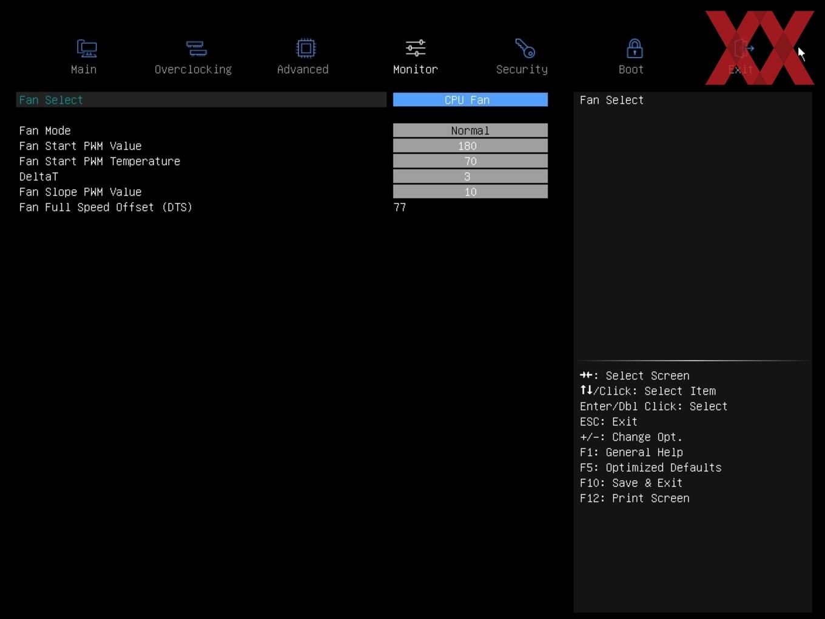Select the DeltaT label

pos(38,177)
